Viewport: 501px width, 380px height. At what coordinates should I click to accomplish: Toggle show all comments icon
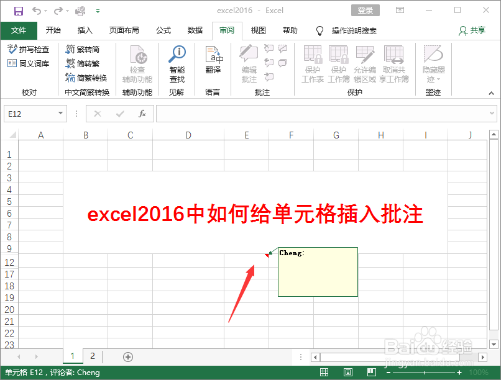point(283,63)
